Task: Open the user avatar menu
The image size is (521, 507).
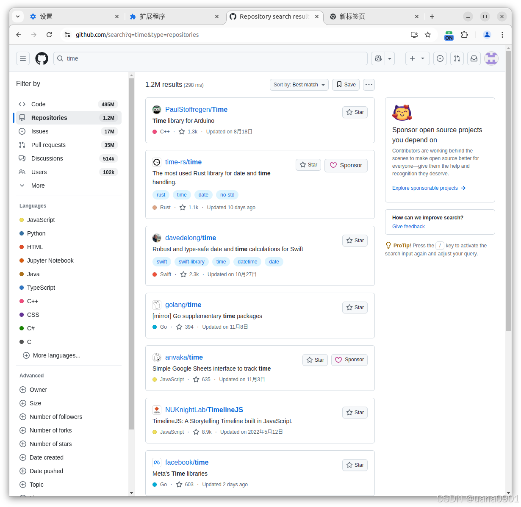Action: point(491,58)
